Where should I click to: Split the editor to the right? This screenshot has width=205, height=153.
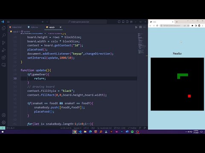click(141, 27)
